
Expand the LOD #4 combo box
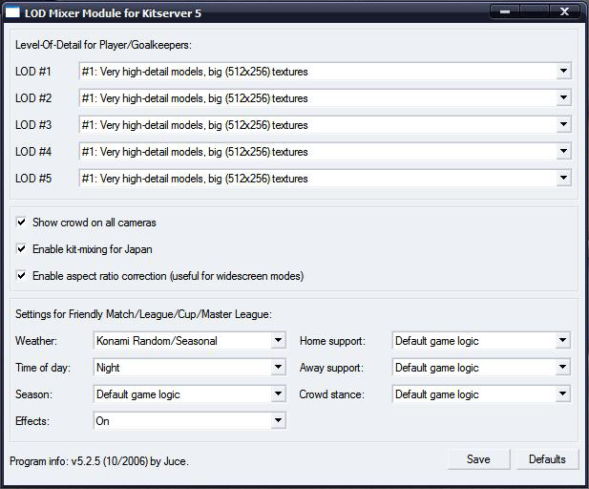(x=562, y=152)
